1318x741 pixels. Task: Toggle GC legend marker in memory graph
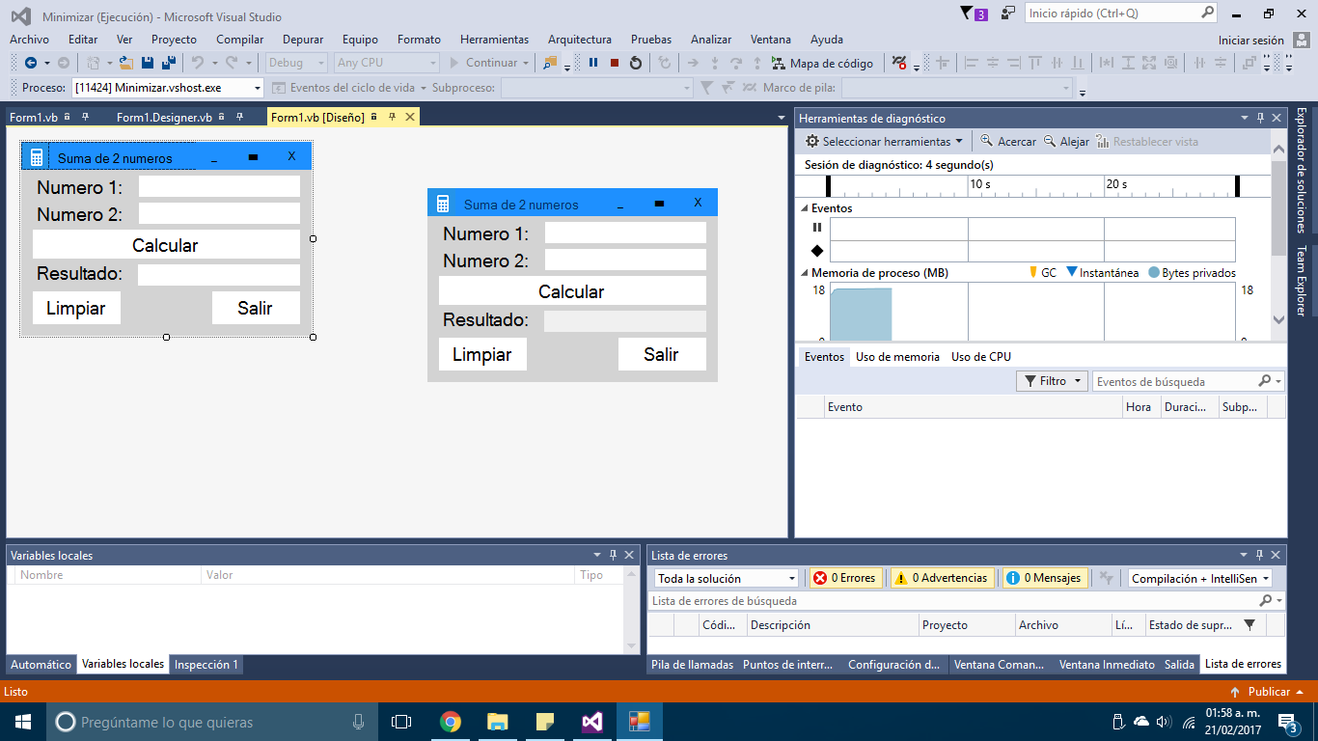[x=1043, y=273]
